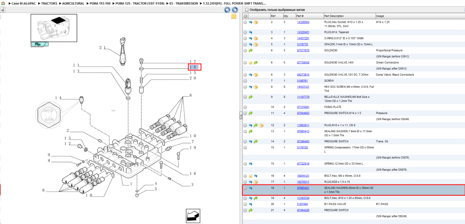Click the blue arrow for BY-PASS VALVE 5187494

point(250,204)
